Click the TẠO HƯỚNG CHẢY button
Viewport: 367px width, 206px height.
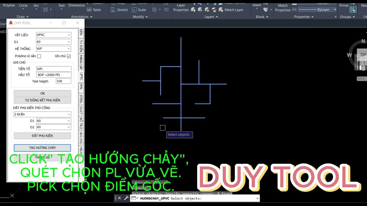click(42, 148)
